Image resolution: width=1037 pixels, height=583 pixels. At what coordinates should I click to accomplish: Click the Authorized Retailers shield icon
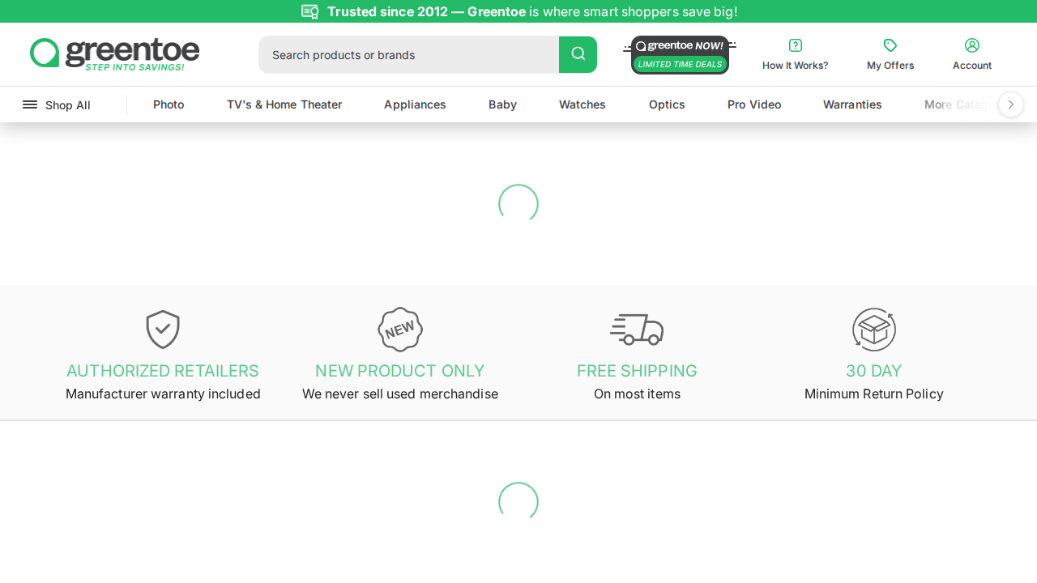click(x=163, y=330)
